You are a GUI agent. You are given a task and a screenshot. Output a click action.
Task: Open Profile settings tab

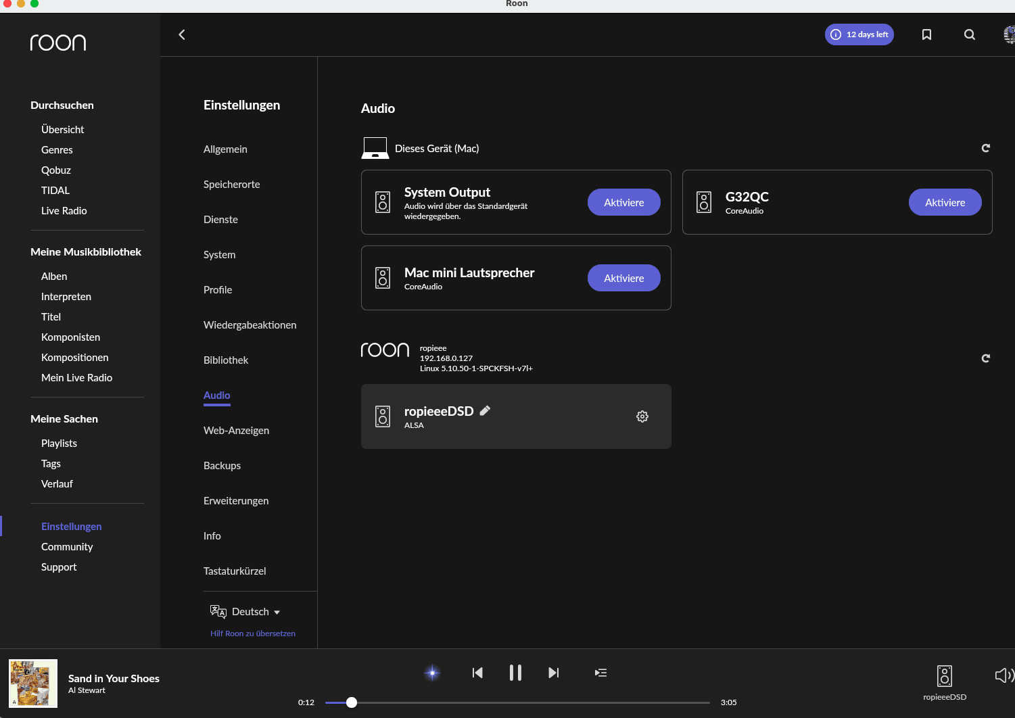click(x=218, y=290)
